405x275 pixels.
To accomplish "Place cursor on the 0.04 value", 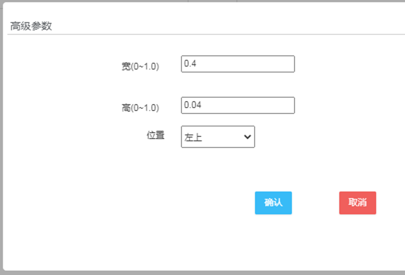I will click(193, 105).
